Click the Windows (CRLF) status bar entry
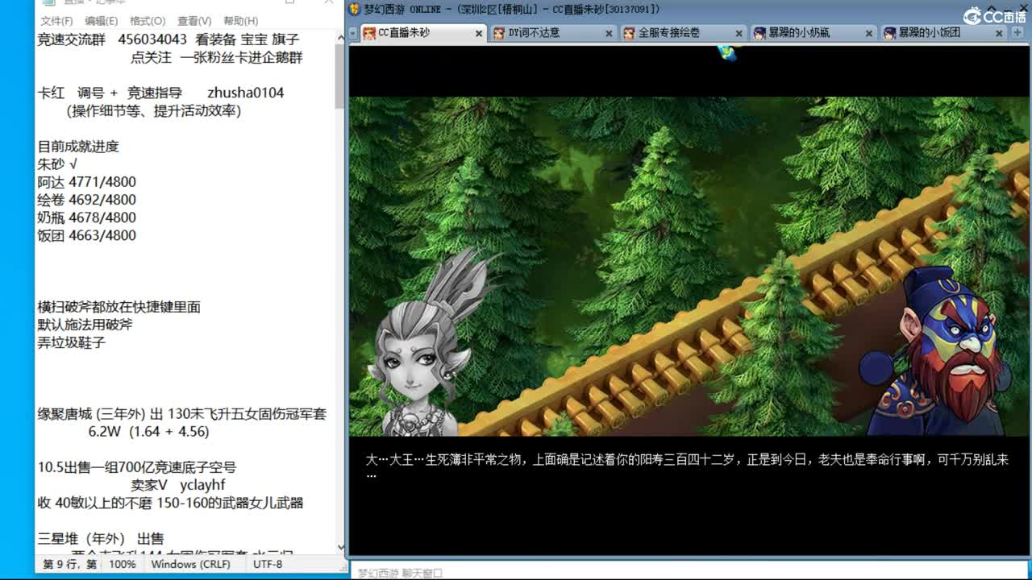The image size is (1032, 580). pos(190,564)
